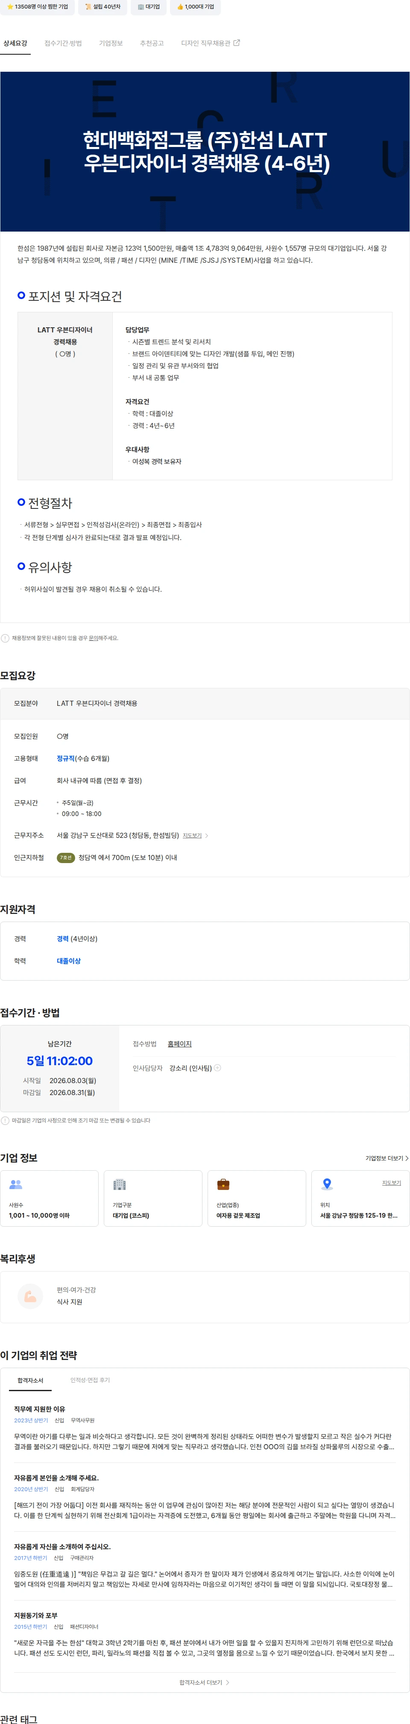Click the 대기업 (코스피) company card
This screenshot has width=410, height=1724.
[x=153, y=1198]
